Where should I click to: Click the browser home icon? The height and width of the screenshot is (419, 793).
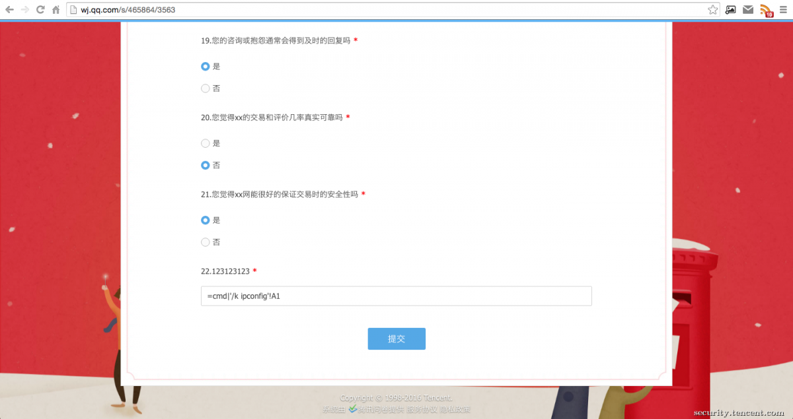coord(57,10)
